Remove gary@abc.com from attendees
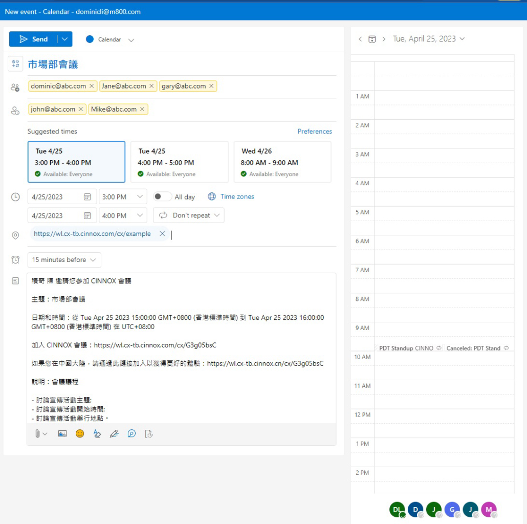Viewport: 527px width, 524px height. pyautogui.click(x=211, y=86)
